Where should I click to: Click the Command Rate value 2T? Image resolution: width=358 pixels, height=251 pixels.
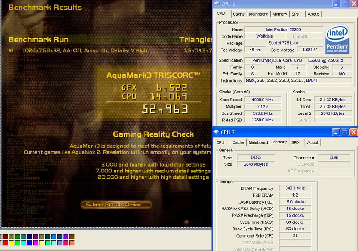(295, 235)
